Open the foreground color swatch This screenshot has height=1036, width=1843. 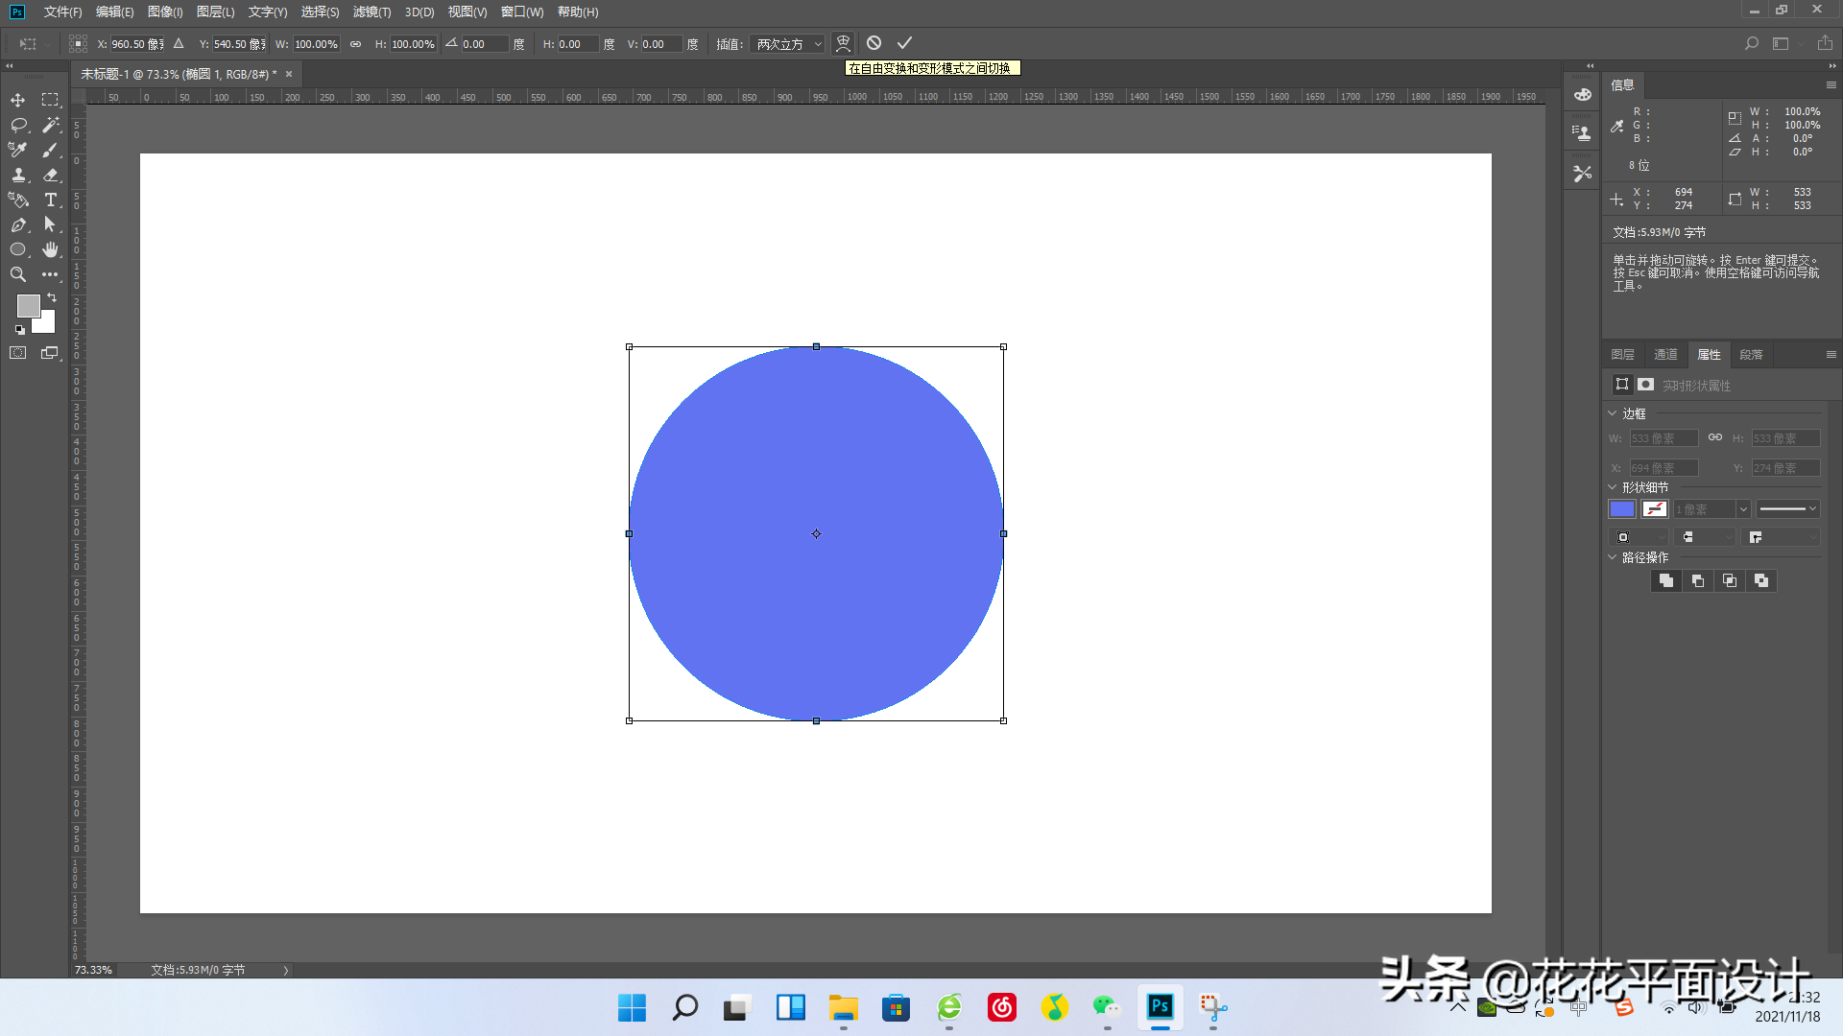[28, 305]
